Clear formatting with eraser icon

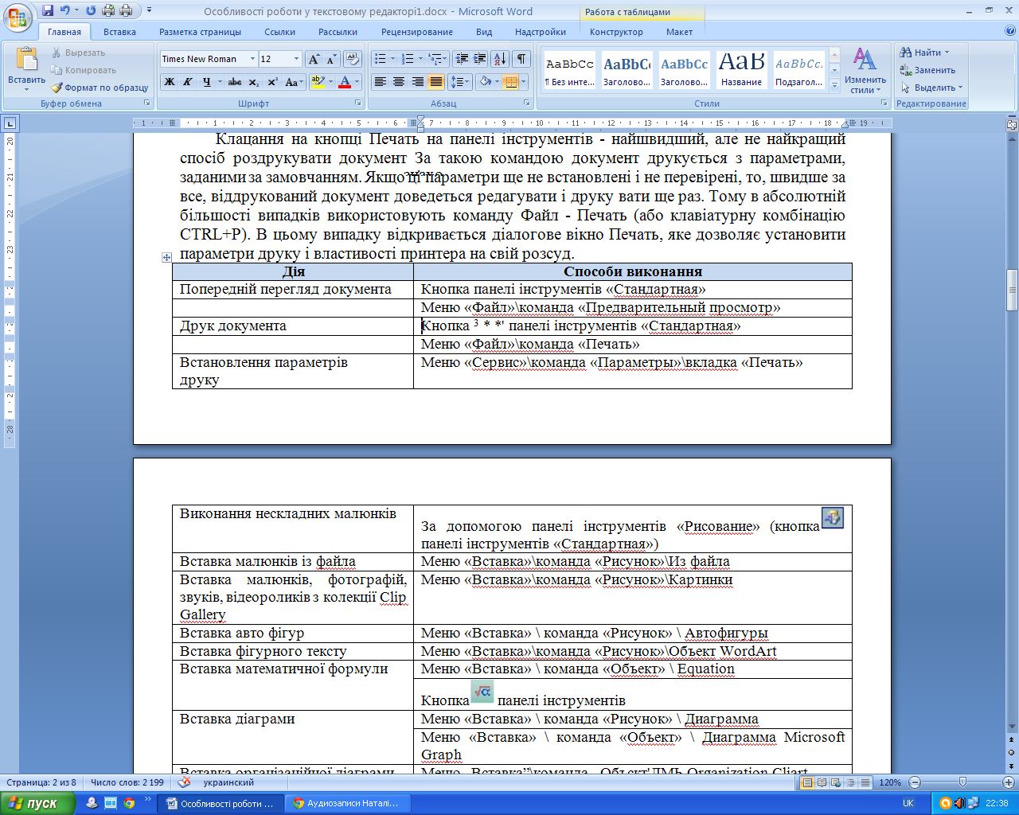[353, 59]
